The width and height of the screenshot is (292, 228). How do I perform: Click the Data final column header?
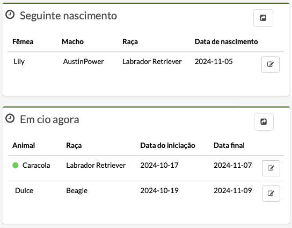click(x=229, y=145)
